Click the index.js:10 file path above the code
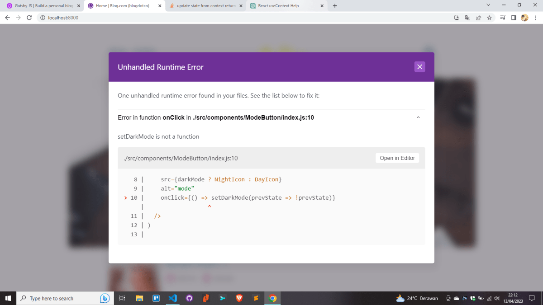The image size is (543, 305). tap(181, 158)
